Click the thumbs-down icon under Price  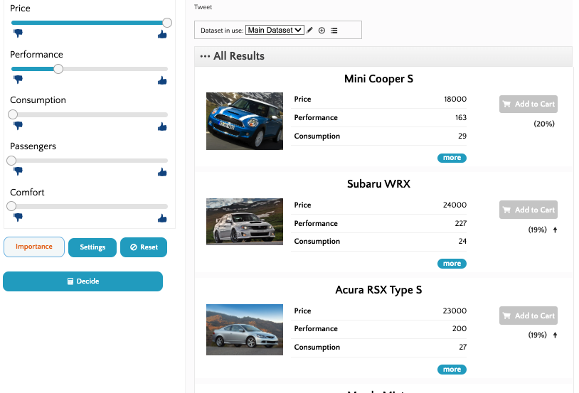click(18, 33)
